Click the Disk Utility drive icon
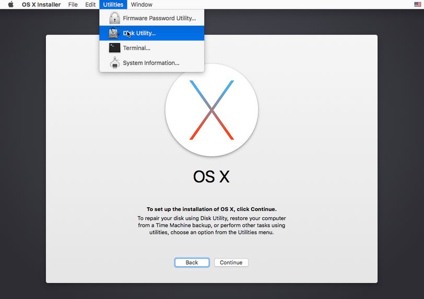 click(x=115, y=33)
